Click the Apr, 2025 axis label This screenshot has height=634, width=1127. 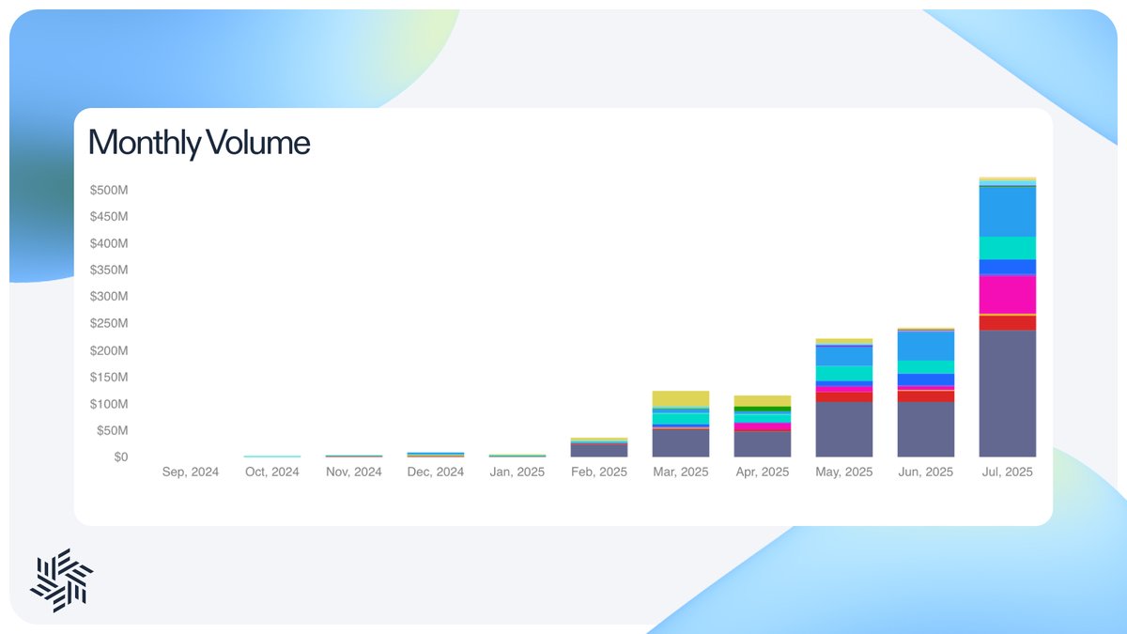[x=762, y=472]
